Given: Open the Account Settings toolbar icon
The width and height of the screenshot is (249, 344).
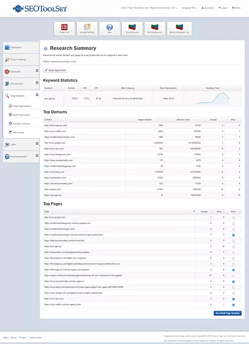Looking at the screenshot, I should pos(87,27).
